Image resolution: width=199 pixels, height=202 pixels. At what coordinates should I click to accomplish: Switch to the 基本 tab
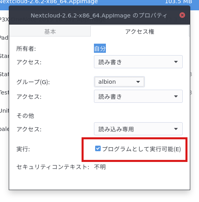(x=50, y=31)
